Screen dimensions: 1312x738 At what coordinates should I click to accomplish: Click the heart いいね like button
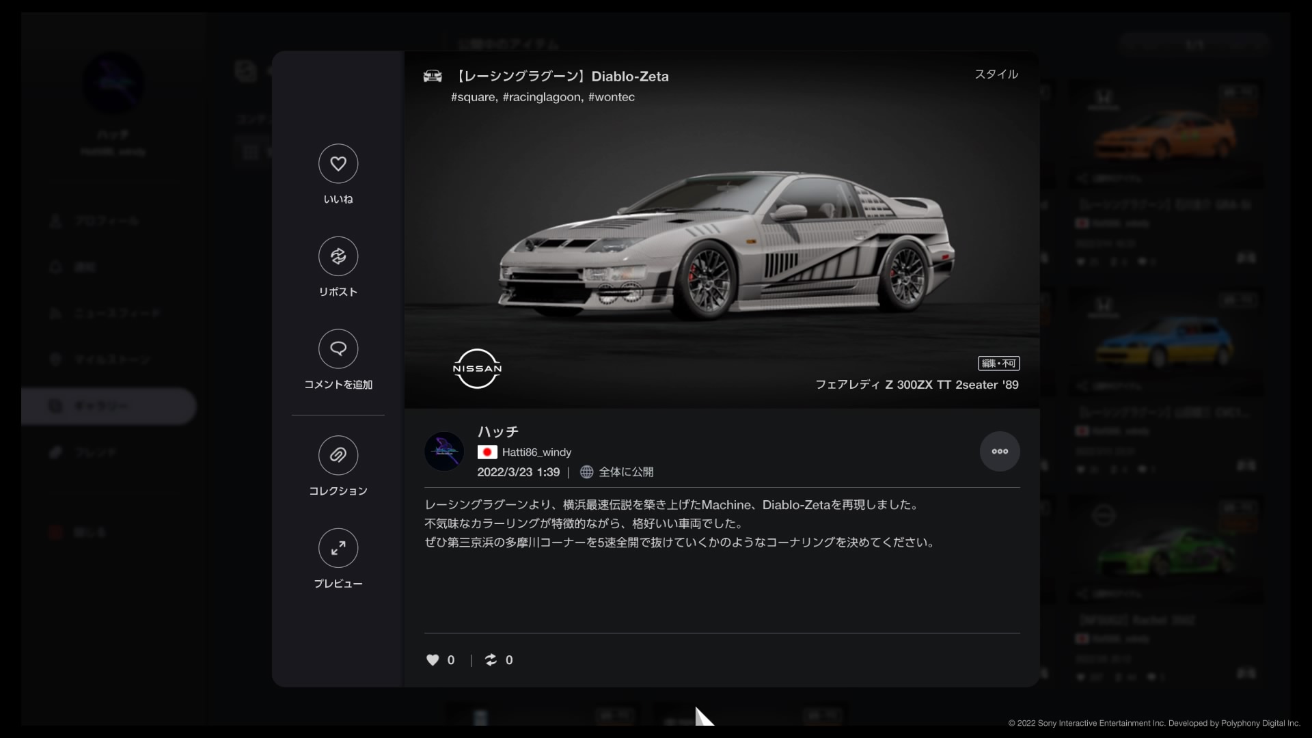pyautogui.click(x=338, y=164)
